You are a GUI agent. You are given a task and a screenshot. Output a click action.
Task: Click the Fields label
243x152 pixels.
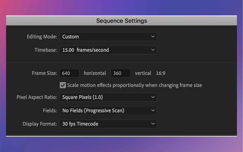click(x=50, y=110)
